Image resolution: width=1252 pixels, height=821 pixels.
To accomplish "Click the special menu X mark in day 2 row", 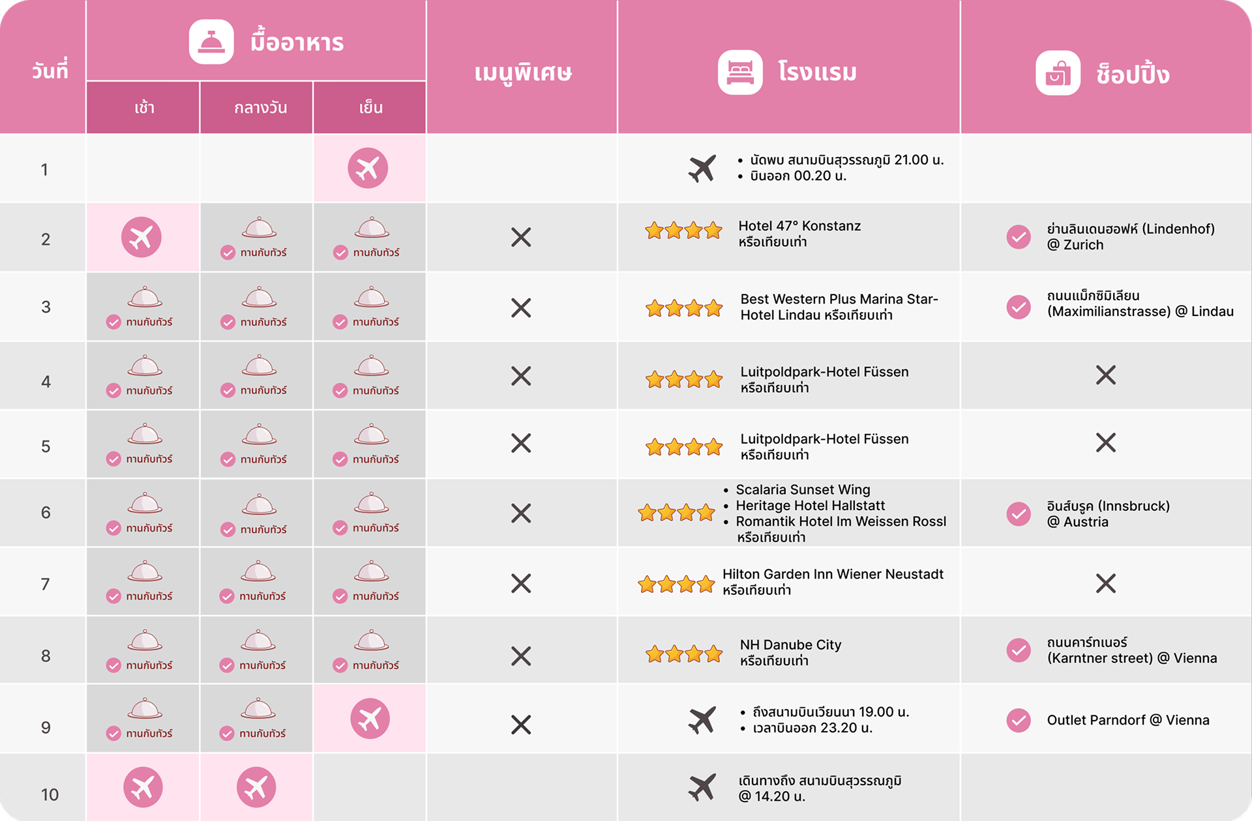I will [x=521, y=237].
